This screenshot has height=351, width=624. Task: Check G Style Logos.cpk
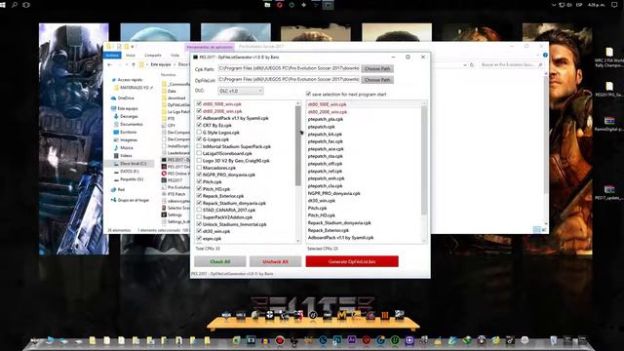(x=199, y=133)
